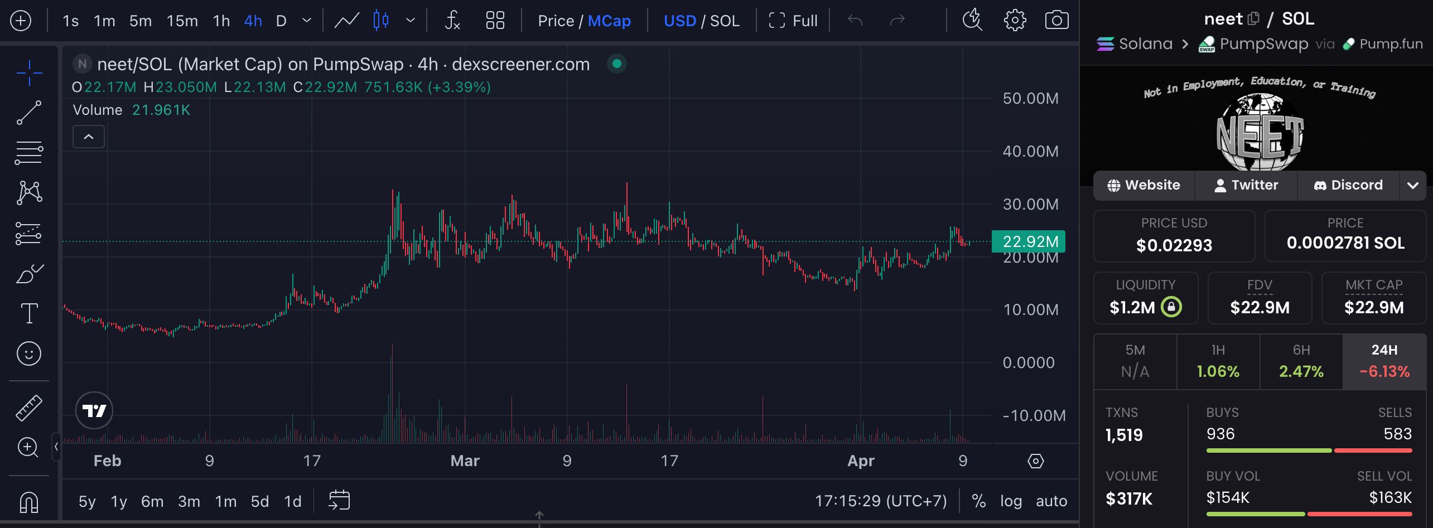Take a chart snapshot with camera icon
The width and height of the screenshot is (1433, 528).
(1056, 21)
